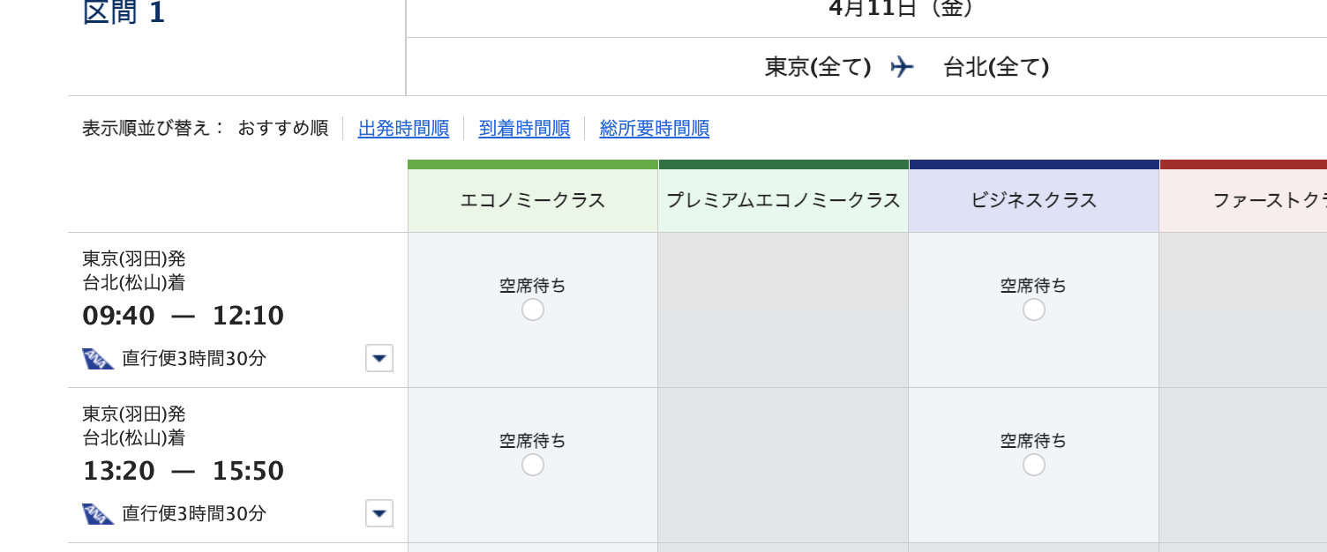Sort flights by 到着時間順
This screenshot has height=552, width=1327.
524,129
